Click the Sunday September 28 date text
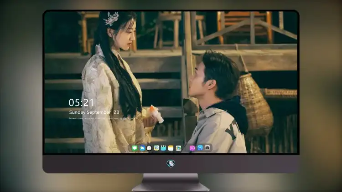This screenshot has width=342, height=192. pyautogui.click(x=94, y=112)
